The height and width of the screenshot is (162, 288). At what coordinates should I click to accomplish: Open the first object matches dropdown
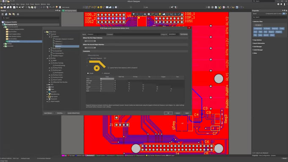[x=90, y=41]
